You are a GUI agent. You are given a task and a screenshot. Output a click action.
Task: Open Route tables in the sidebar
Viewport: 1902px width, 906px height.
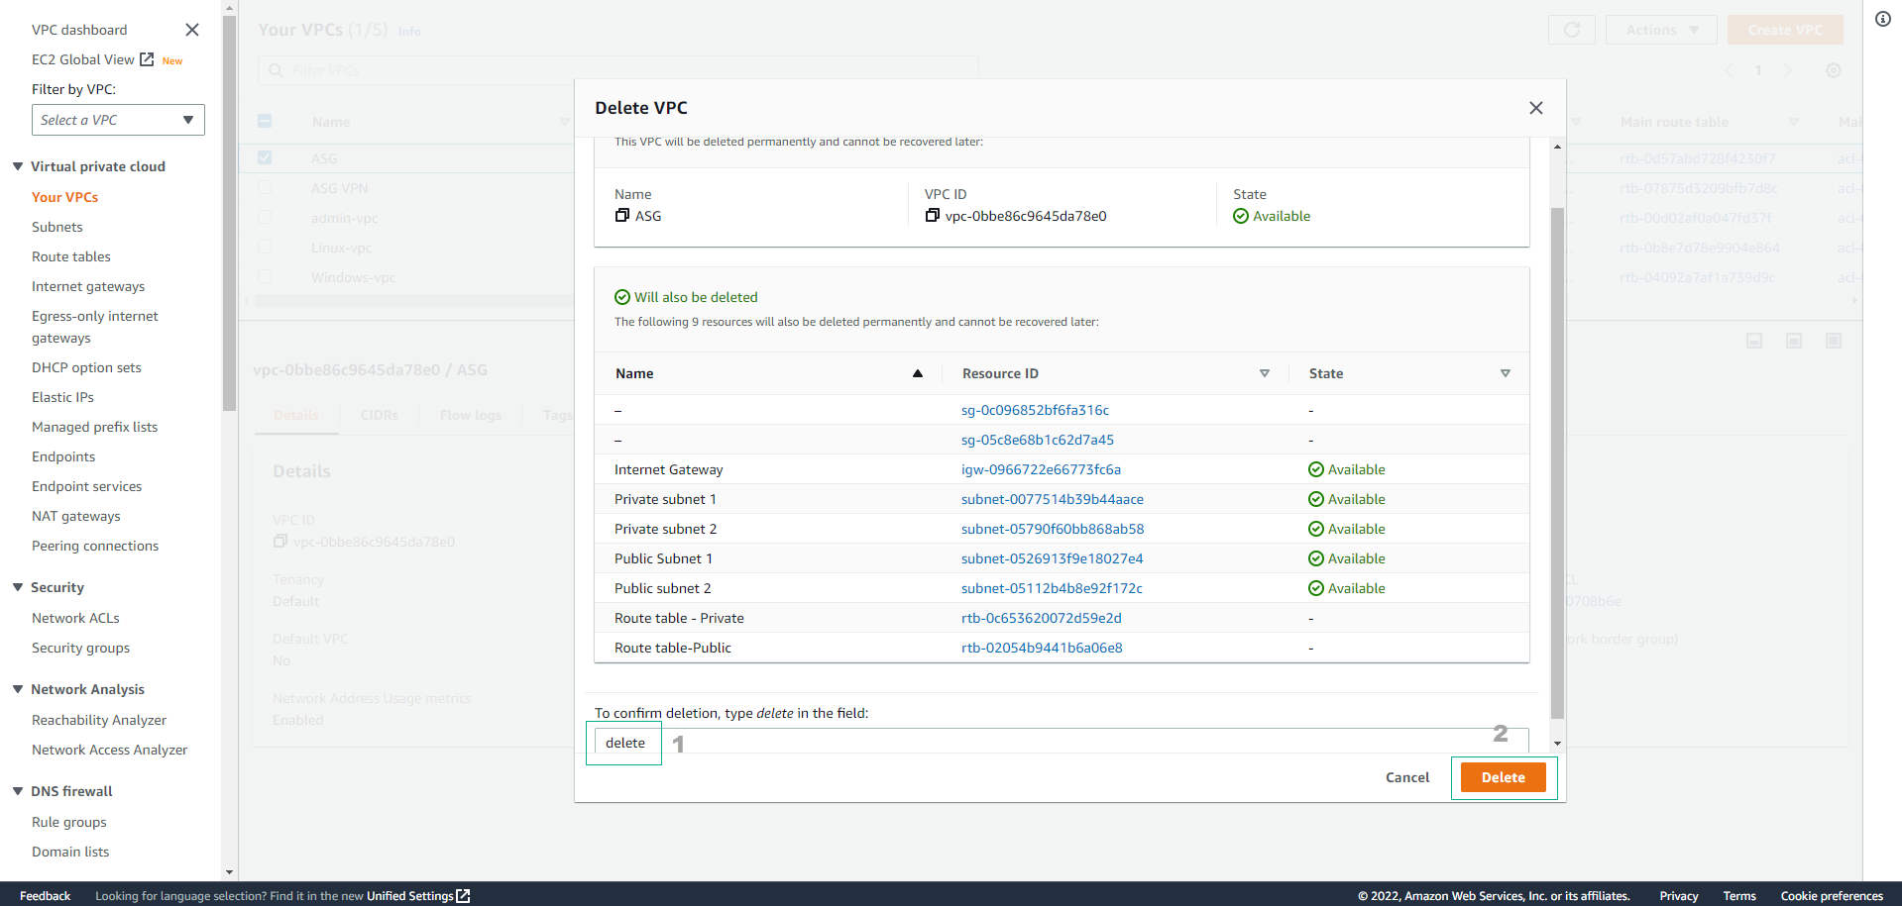(71, 256)
